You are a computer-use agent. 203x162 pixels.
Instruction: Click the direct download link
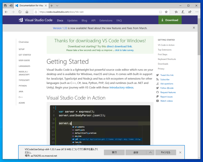coord(119,46)
